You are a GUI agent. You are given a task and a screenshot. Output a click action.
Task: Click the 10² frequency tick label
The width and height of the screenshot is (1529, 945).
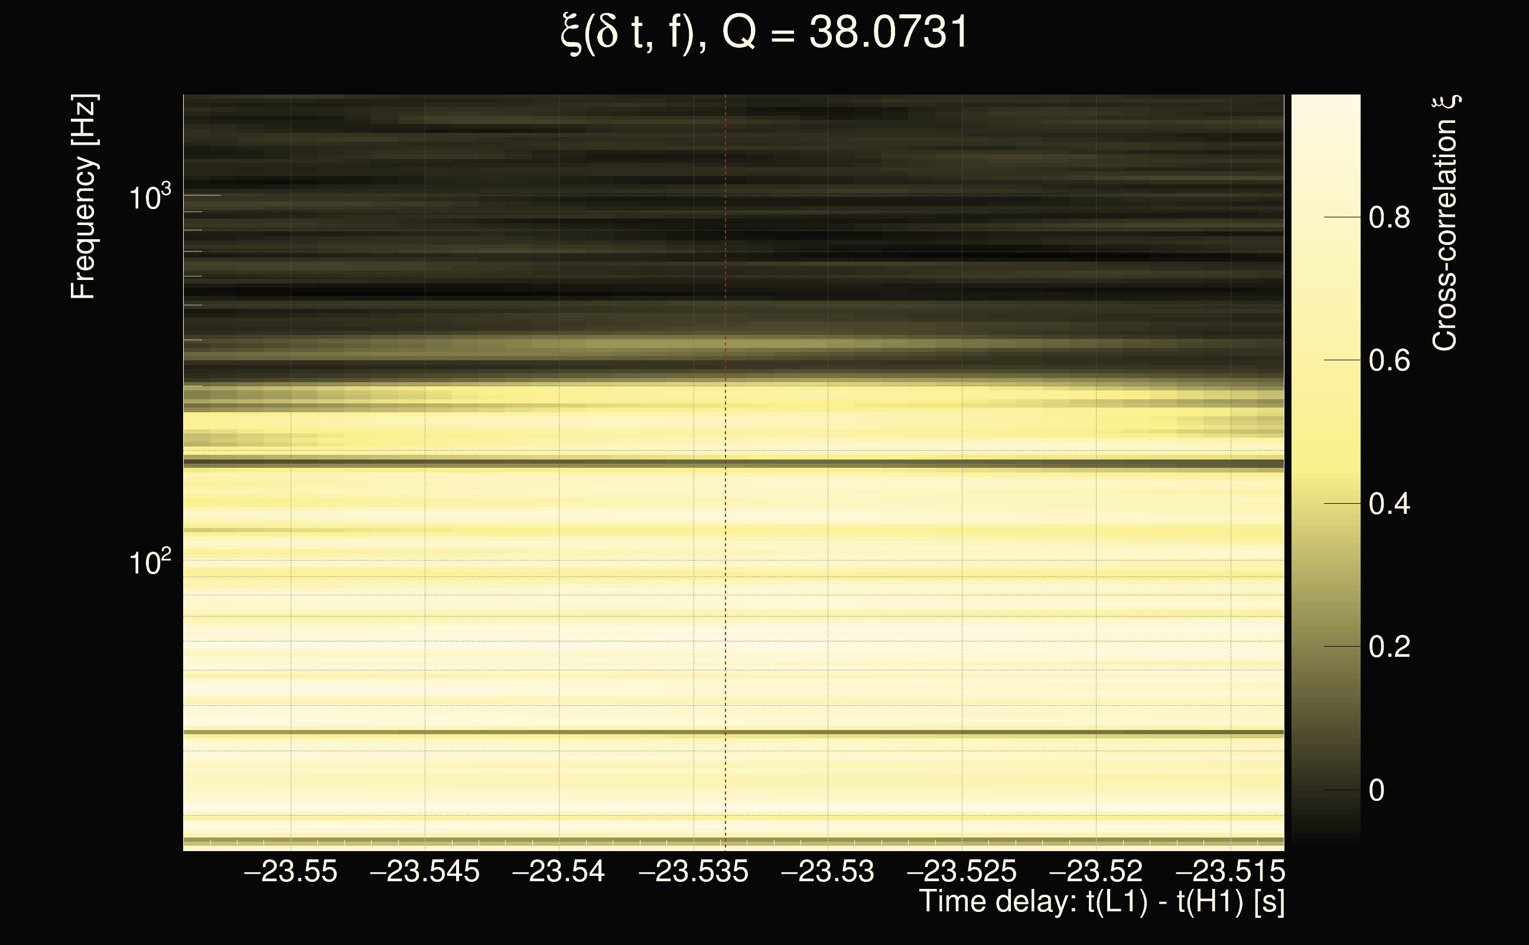[x=149, y=562]
